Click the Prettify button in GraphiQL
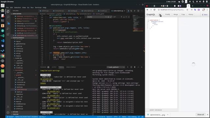 coord(168,14)
